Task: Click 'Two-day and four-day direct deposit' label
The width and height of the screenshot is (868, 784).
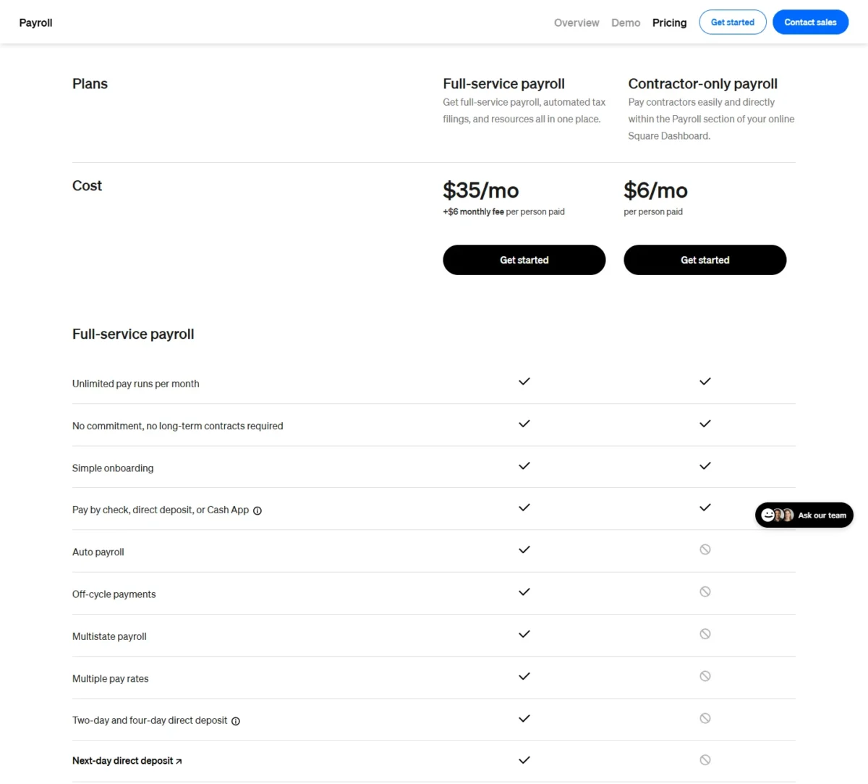Action: point(150,720)
